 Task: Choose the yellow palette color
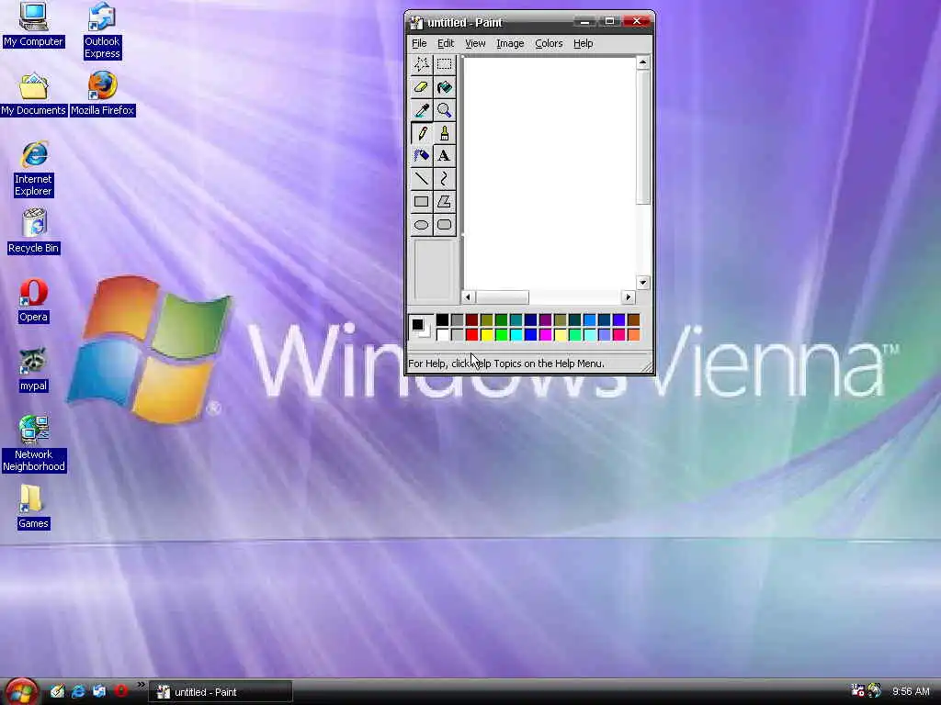click(x=487, y=334)
